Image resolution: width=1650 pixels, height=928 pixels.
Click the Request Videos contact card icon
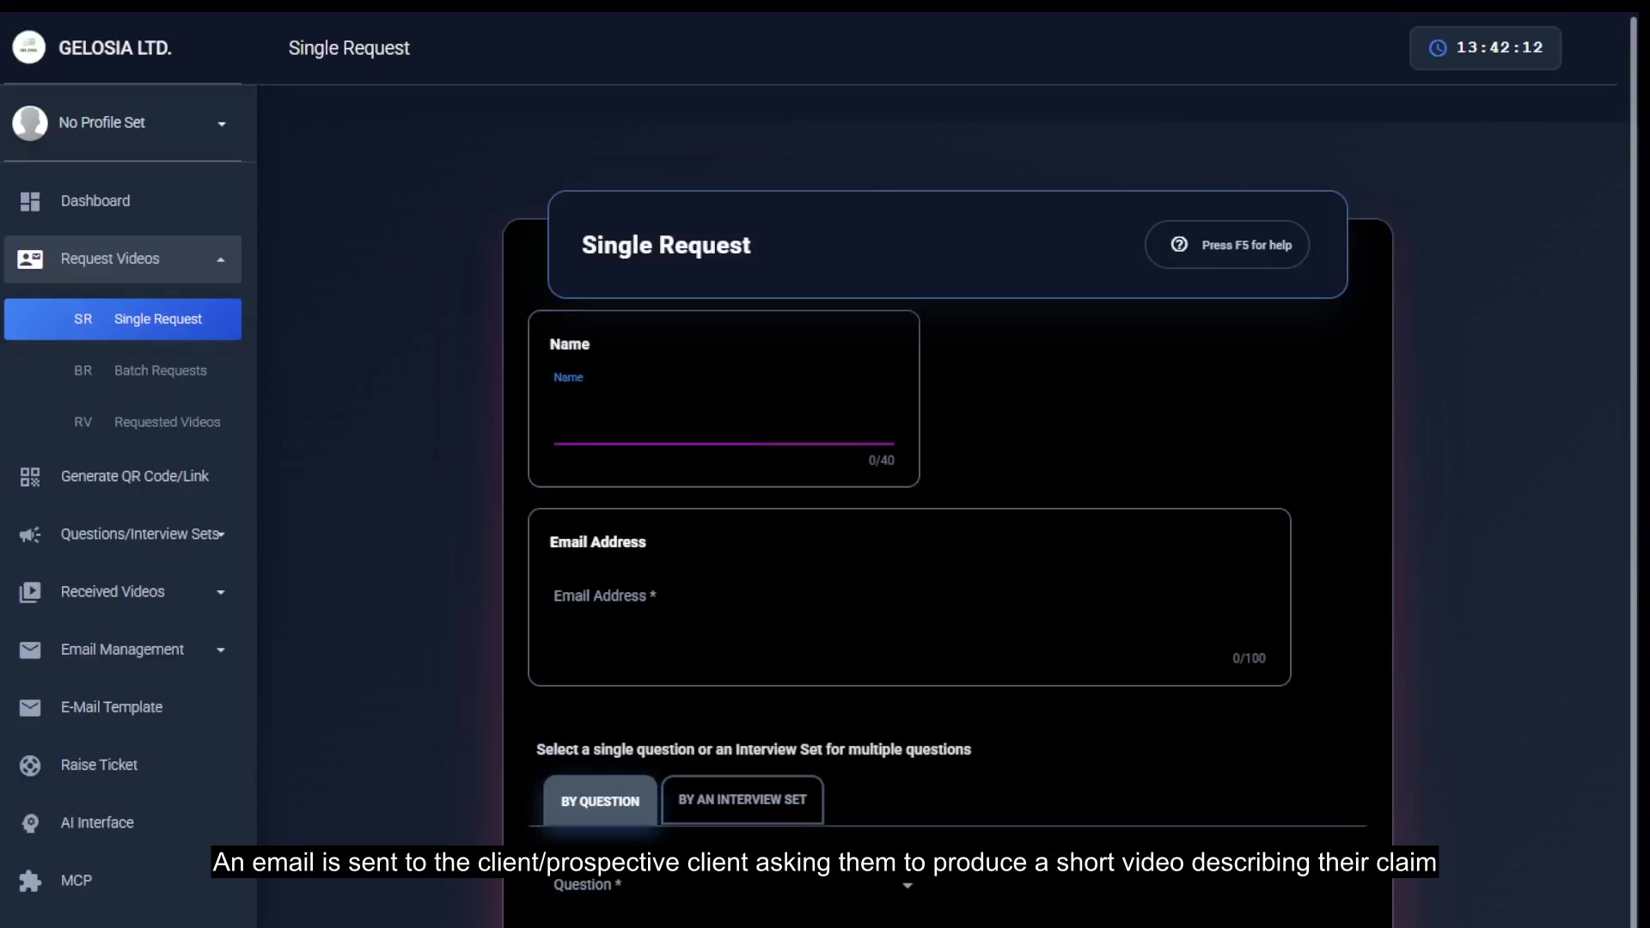(30, 259)
